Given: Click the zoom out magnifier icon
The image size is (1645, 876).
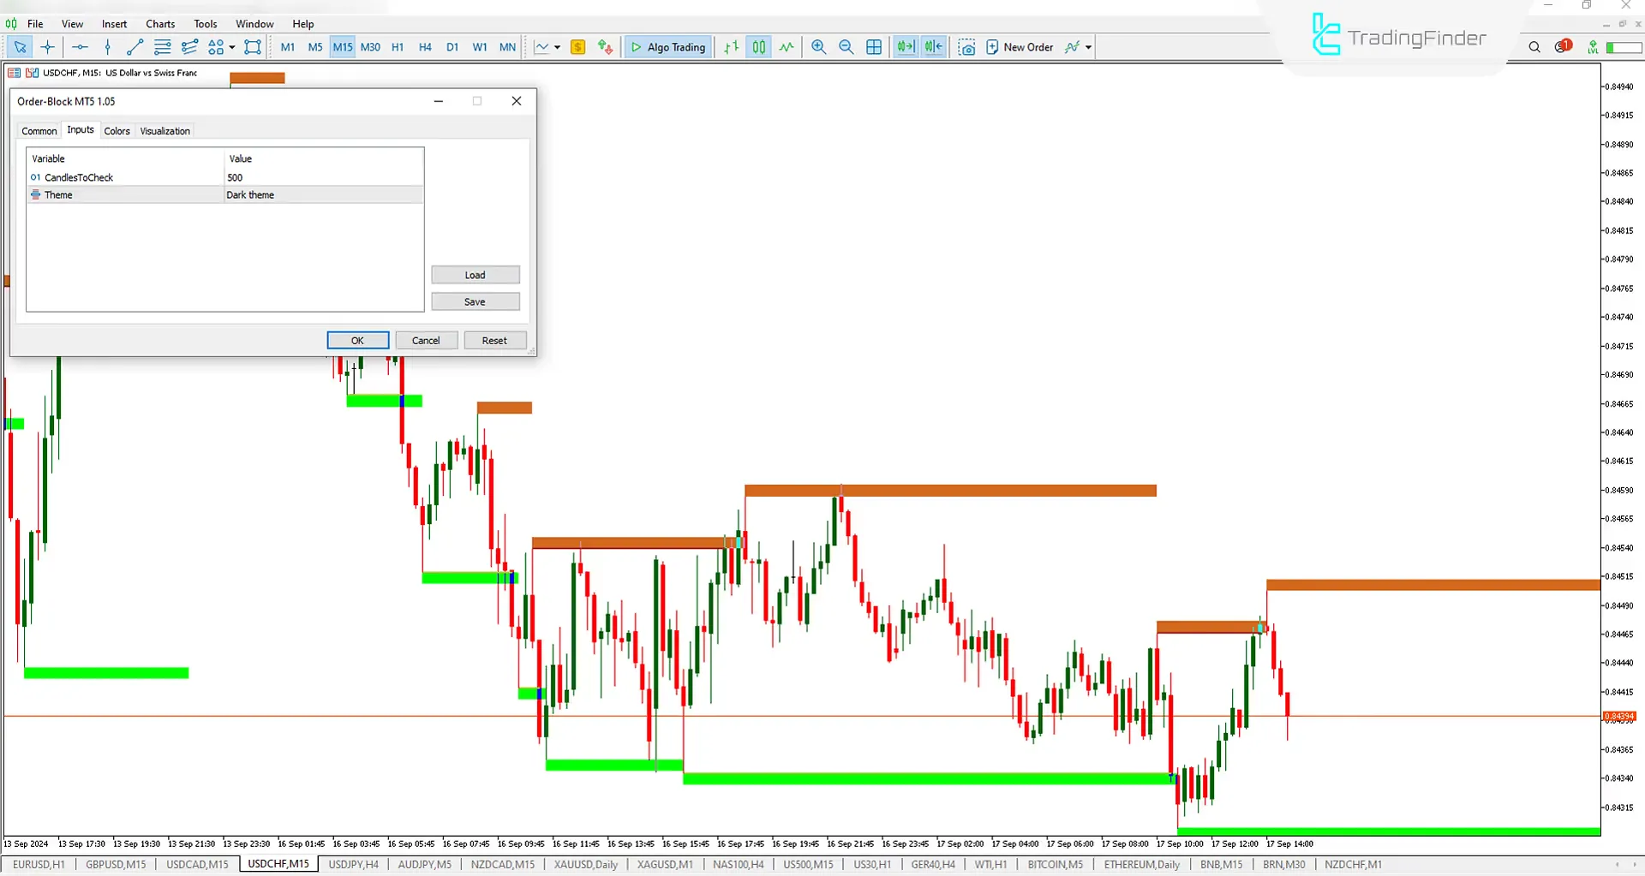Looking at the screenshot, I should click(x=846, y=47).
